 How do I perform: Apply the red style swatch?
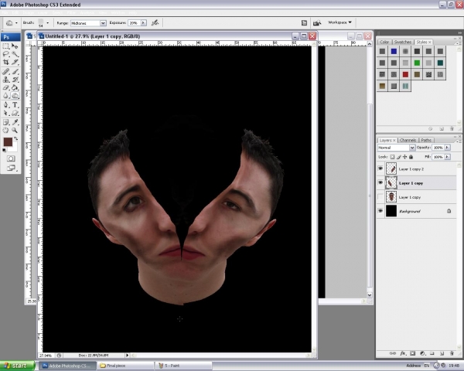point(405,74)
